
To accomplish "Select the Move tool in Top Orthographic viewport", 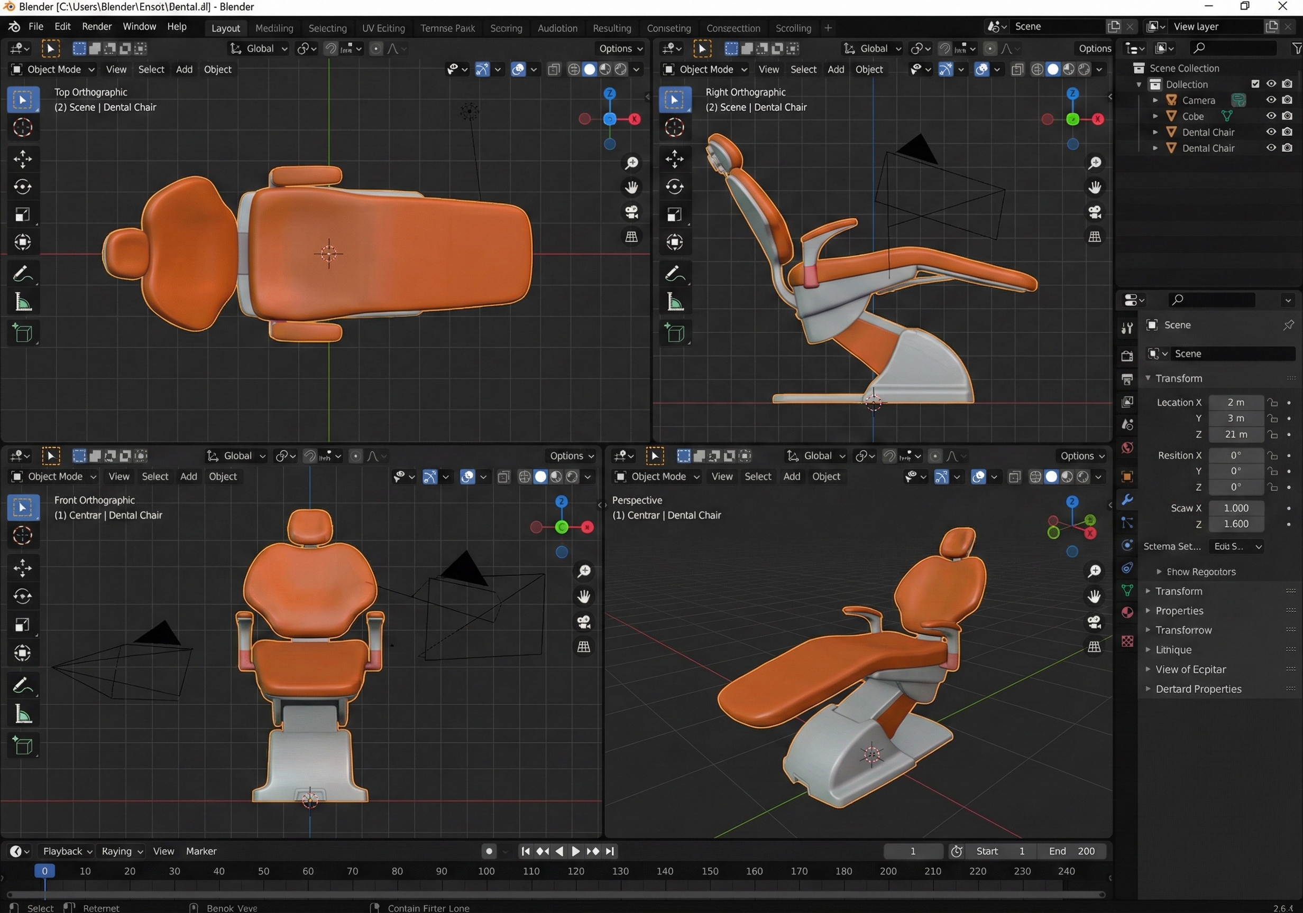I will (23, 159).
